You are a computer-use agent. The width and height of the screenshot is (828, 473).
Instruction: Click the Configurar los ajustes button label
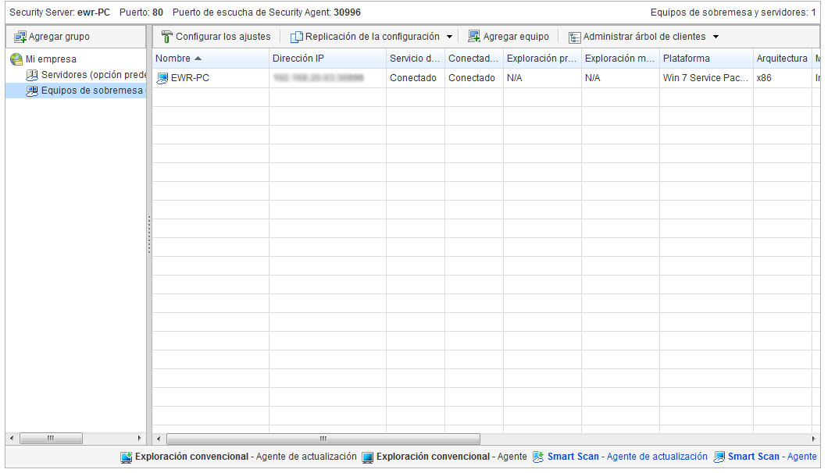(x=223, y=37)
